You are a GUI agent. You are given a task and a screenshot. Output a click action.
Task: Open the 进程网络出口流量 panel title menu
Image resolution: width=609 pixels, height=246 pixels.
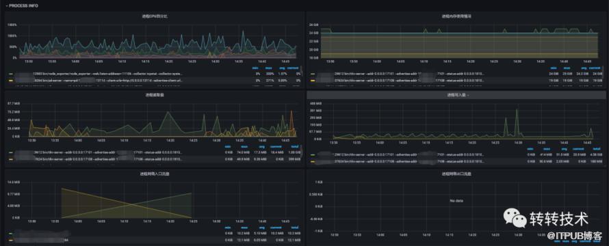point(456,174)
